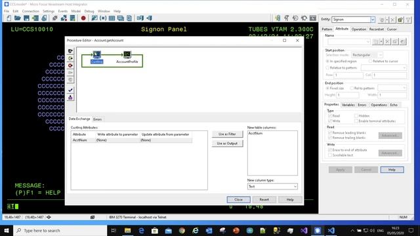
Task: Click the Windows taskbar search box
Action: coord(60,230)
